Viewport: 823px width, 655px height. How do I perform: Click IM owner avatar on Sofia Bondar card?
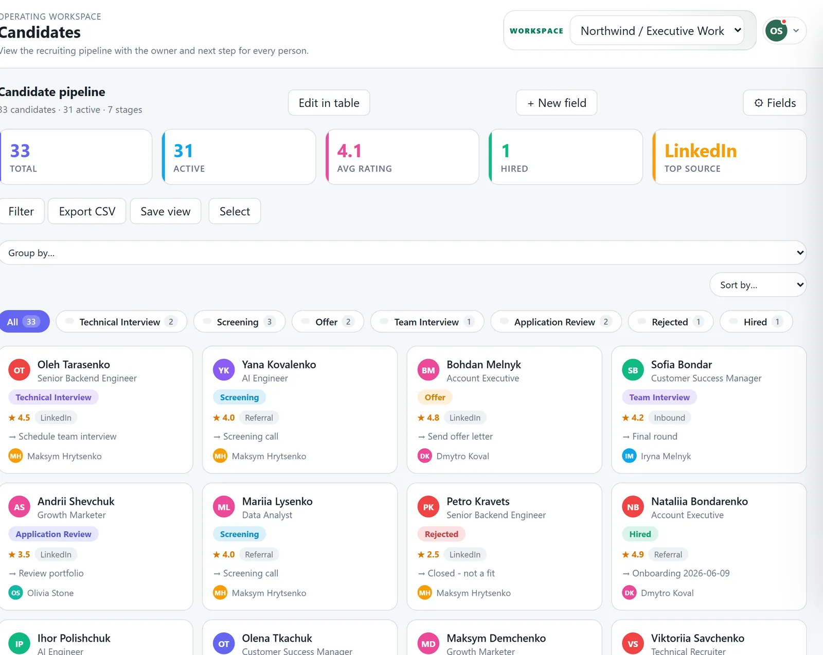[x=629, y=456]
